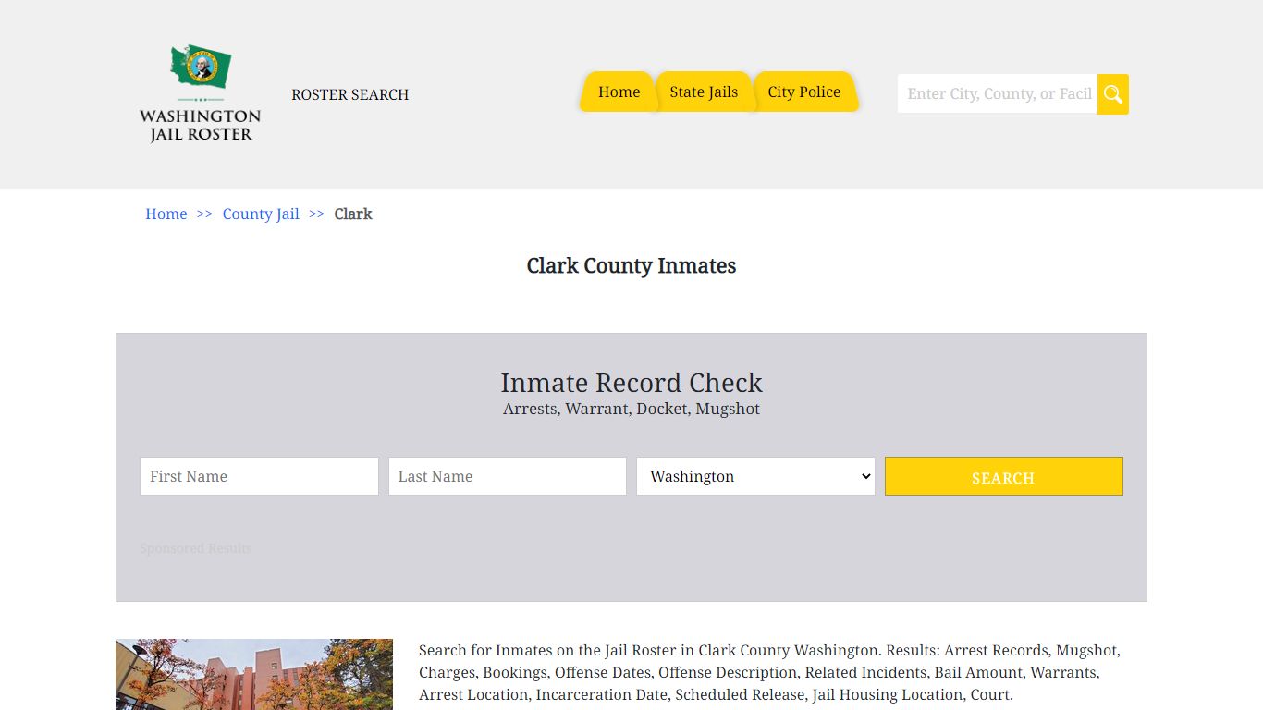Click the Arrests, Warrant, Docket, Mugshot subtitle
Image resolution: width=1263 pixels, height=710 pixels.
coord(631,409)
